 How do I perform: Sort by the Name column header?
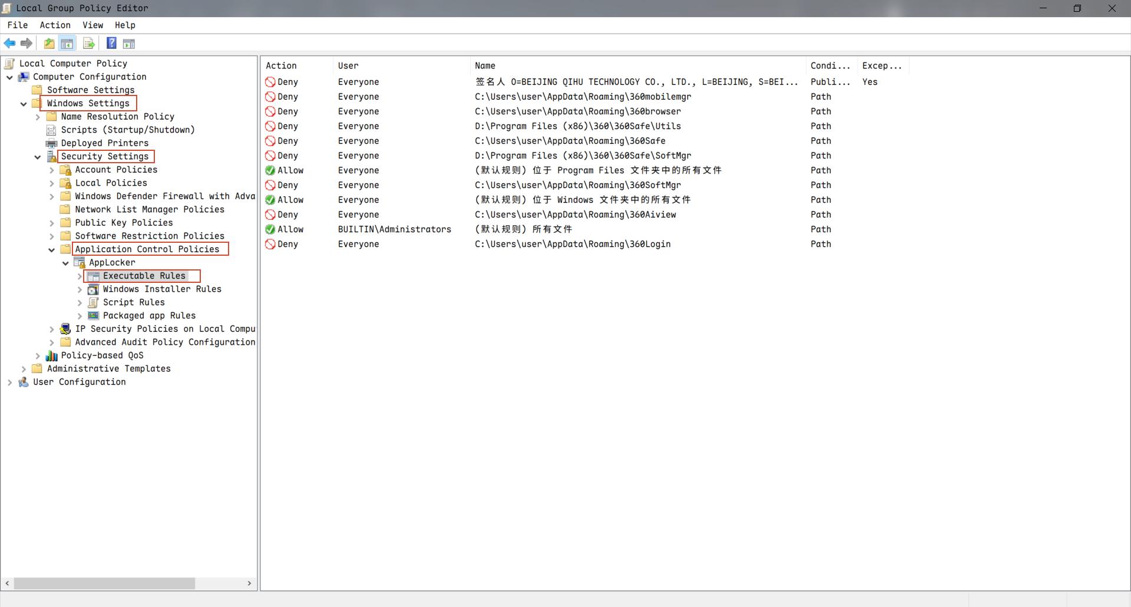pyautogui.click(x=638, y=65)
